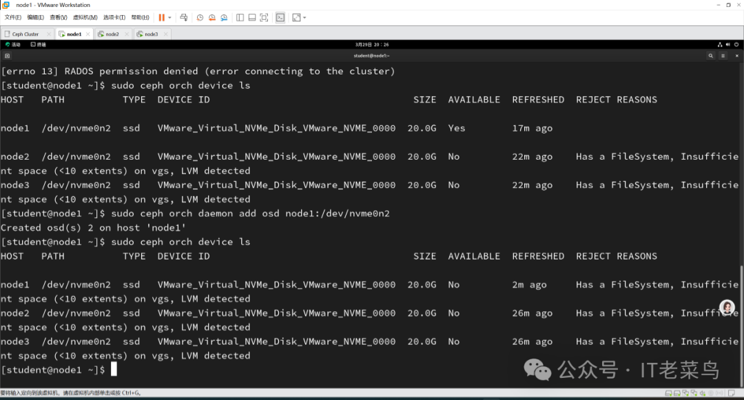Pause the virtual machine with the orange button
The width and height of the screenshot is (744, 400).
tap(161, 17)
